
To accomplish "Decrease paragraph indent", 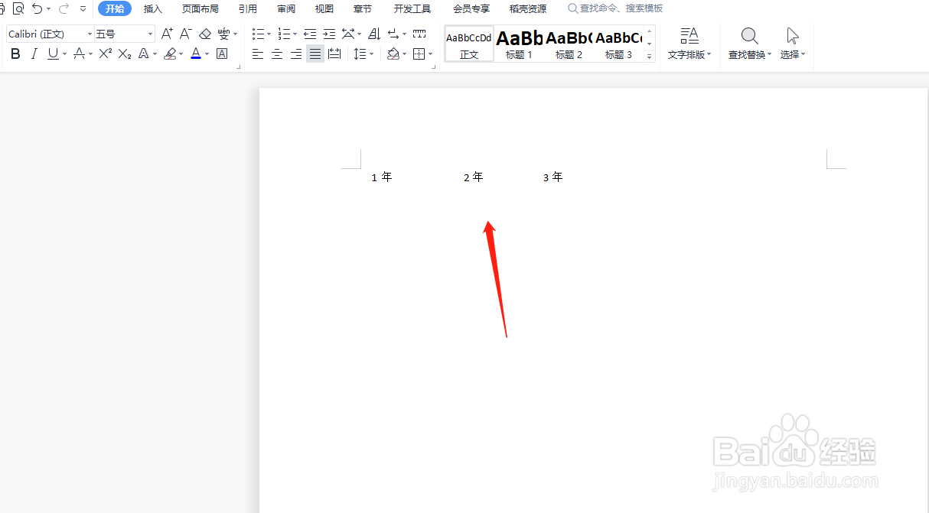I will (310, 34).
